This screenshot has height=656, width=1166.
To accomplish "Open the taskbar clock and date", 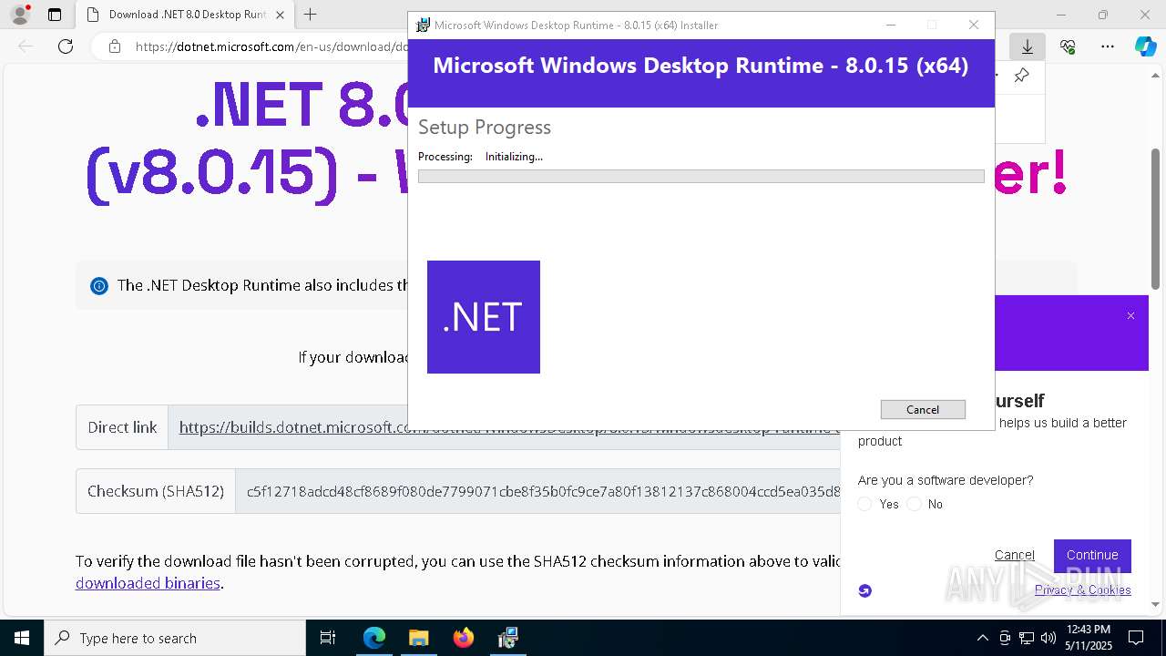I will [x=1088, y=638].
